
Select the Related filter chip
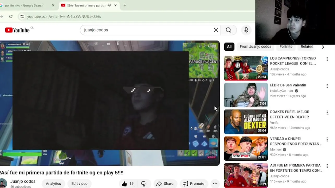tap(307, 46)
